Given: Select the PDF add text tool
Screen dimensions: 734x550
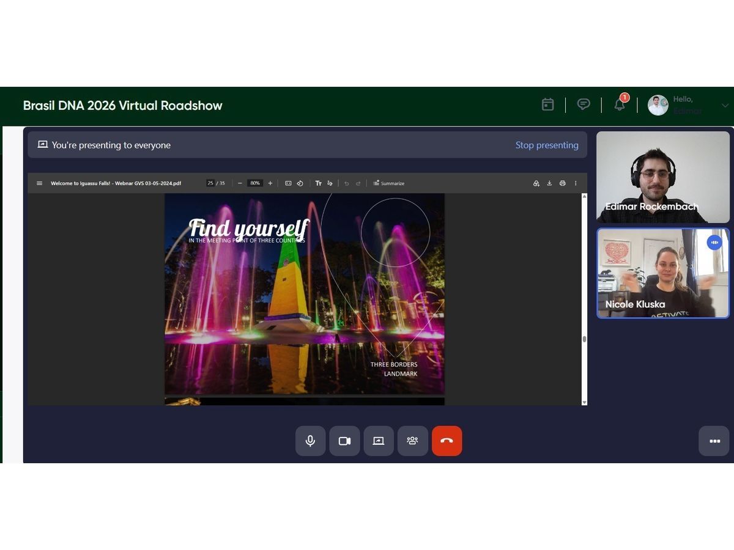Looking at the screenshot, I should [x=318, y=183].
